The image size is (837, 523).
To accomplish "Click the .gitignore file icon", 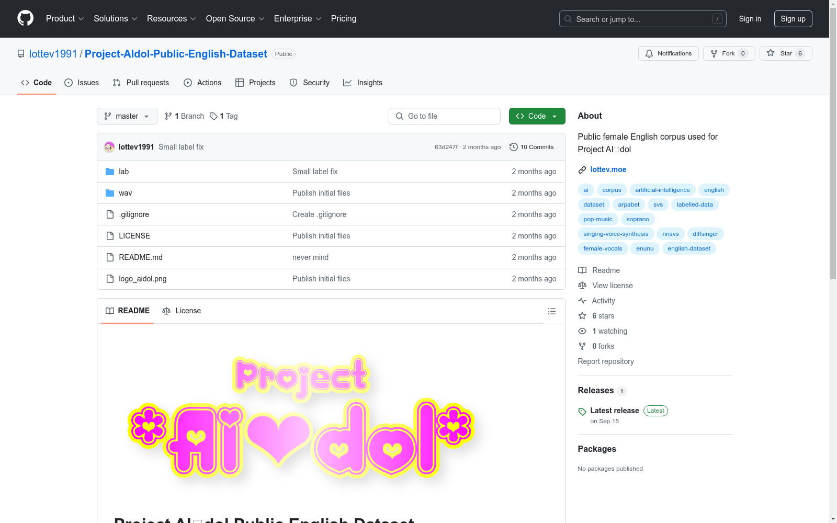I will click(x=110, y=214).
